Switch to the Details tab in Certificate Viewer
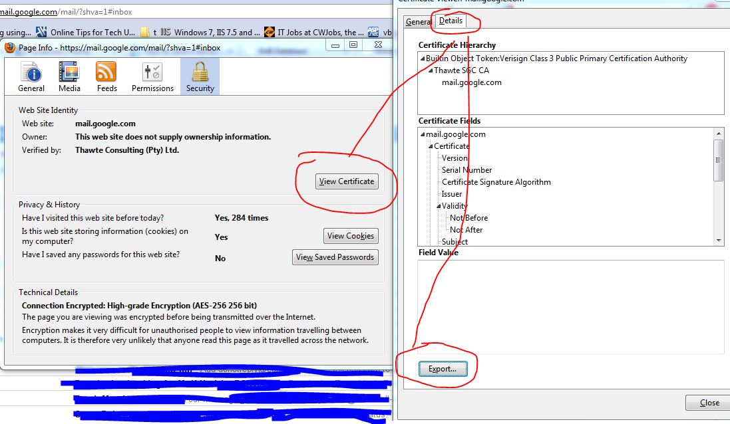This screenshot has height=424, width=730. [x=451, y=21]
